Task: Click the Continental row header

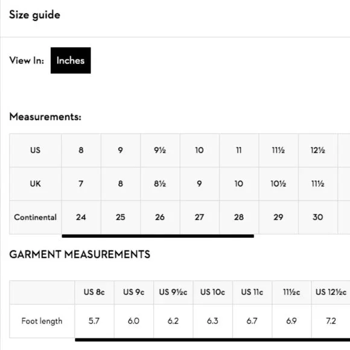Action: (x=35, y=217)
